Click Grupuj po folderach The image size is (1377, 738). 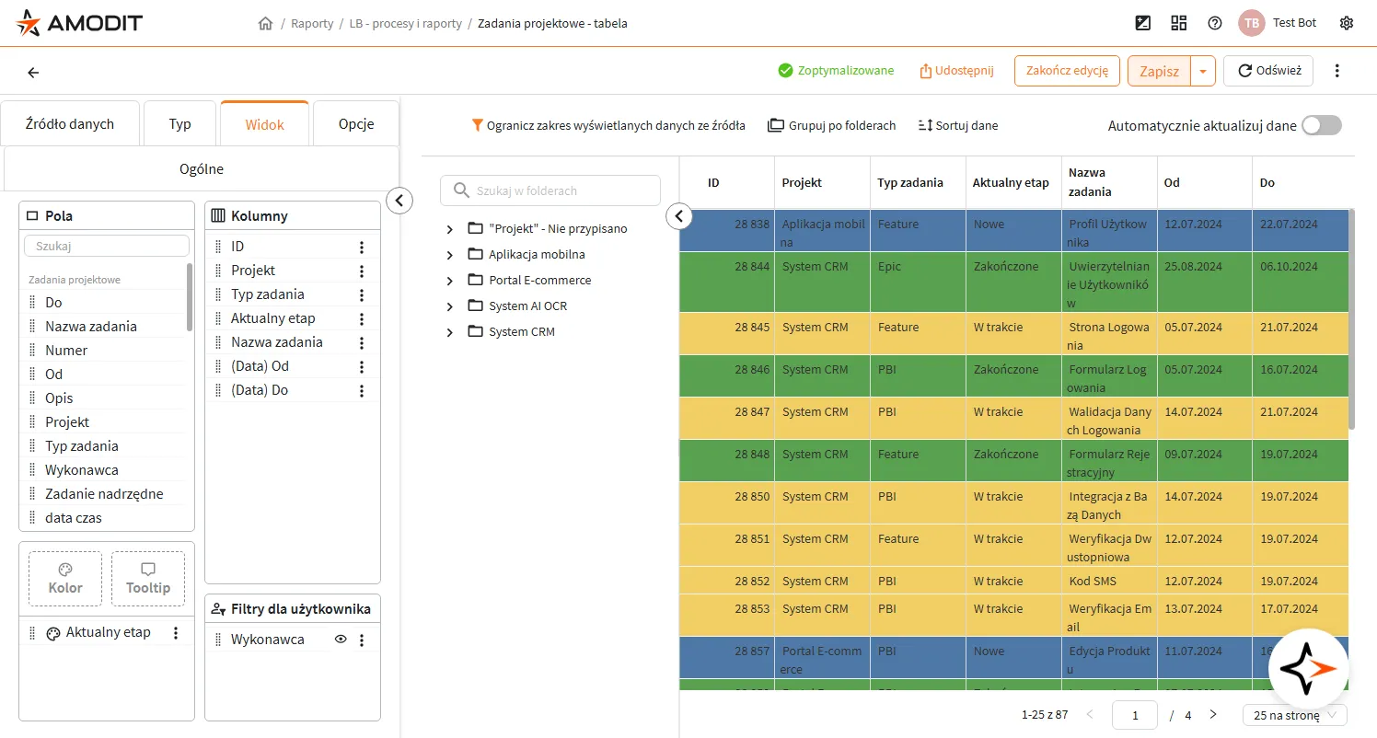click(x=832, y=125)
